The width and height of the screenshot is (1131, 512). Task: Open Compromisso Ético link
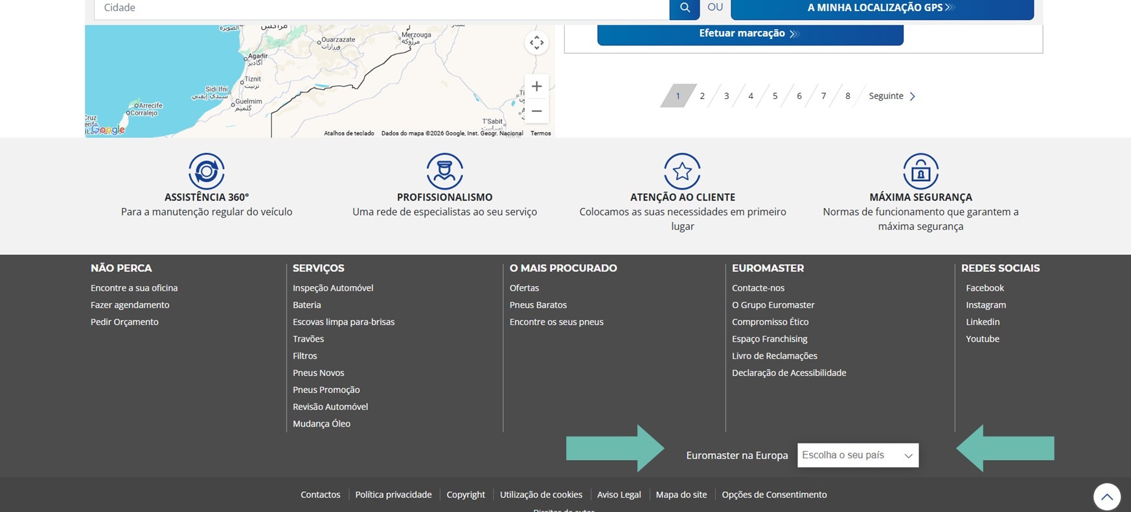click(x=770, y=322)
